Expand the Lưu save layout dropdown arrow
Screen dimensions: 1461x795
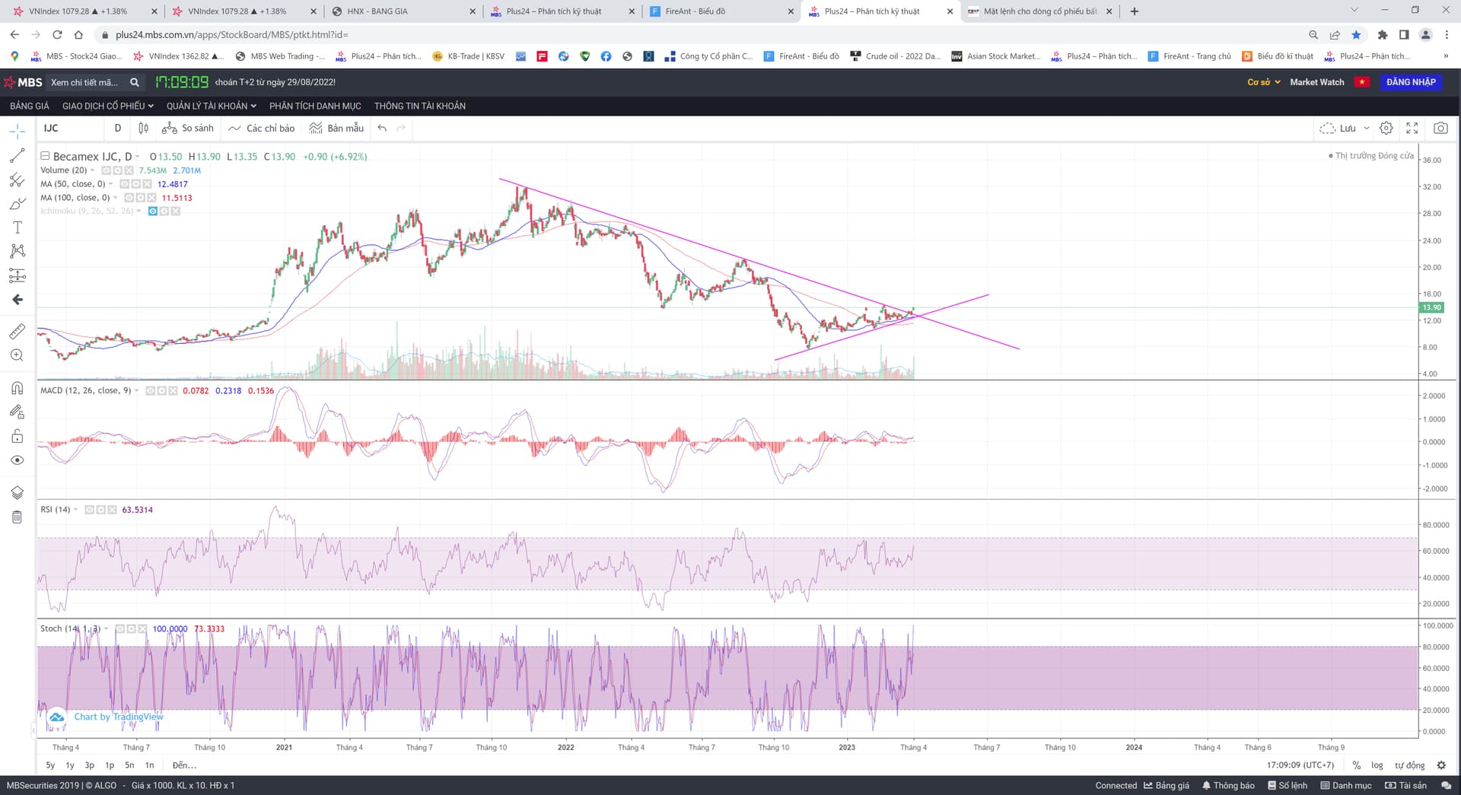click(1367, 128)
